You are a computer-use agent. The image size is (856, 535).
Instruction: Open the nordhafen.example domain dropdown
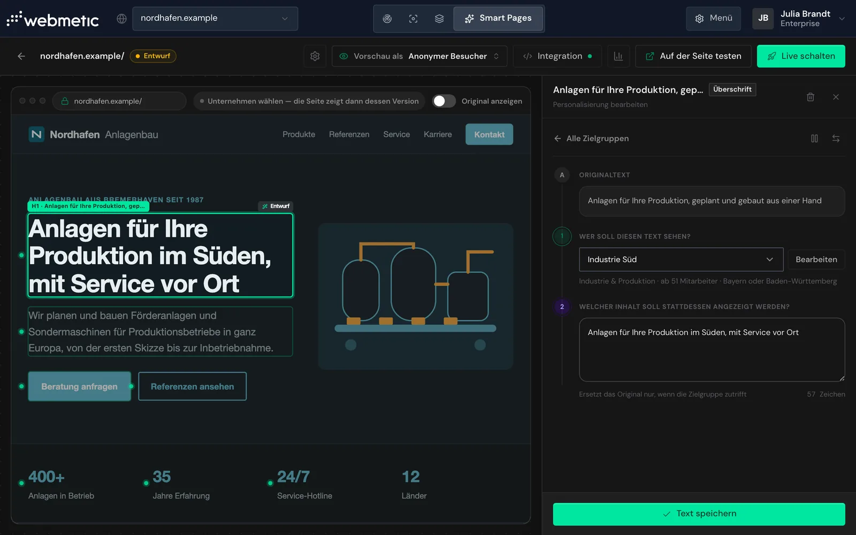(215, 19)
